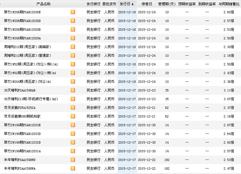The width and height of the screenshot is (241, 174).
Task: Click the 售 icon for 周增利212期(周五款)(普通款)
Action: [73, 56]
